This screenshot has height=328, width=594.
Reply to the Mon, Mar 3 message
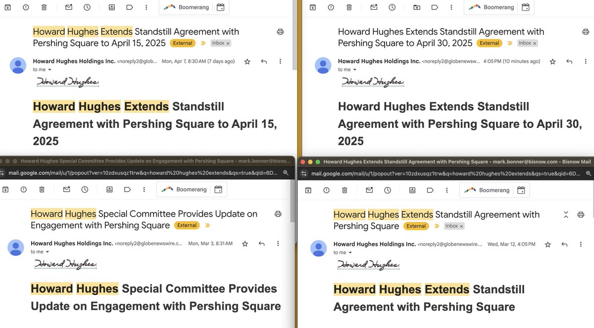pyautogui.click(x=261, y=243)
